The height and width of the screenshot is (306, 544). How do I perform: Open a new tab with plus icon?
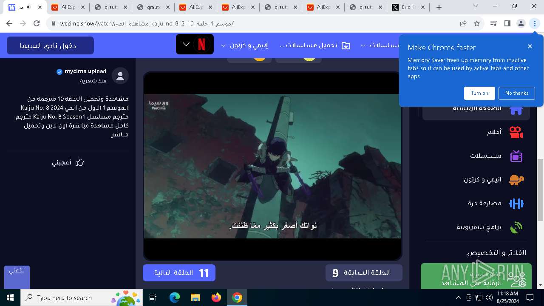click(439, 7)
